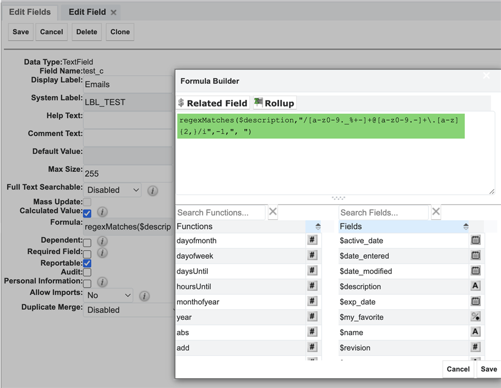This screenshot has width=501, height=388.
Task: Open the Full Text Searchable dropdown
Action: pyautogui.click(x=112, y=190)
